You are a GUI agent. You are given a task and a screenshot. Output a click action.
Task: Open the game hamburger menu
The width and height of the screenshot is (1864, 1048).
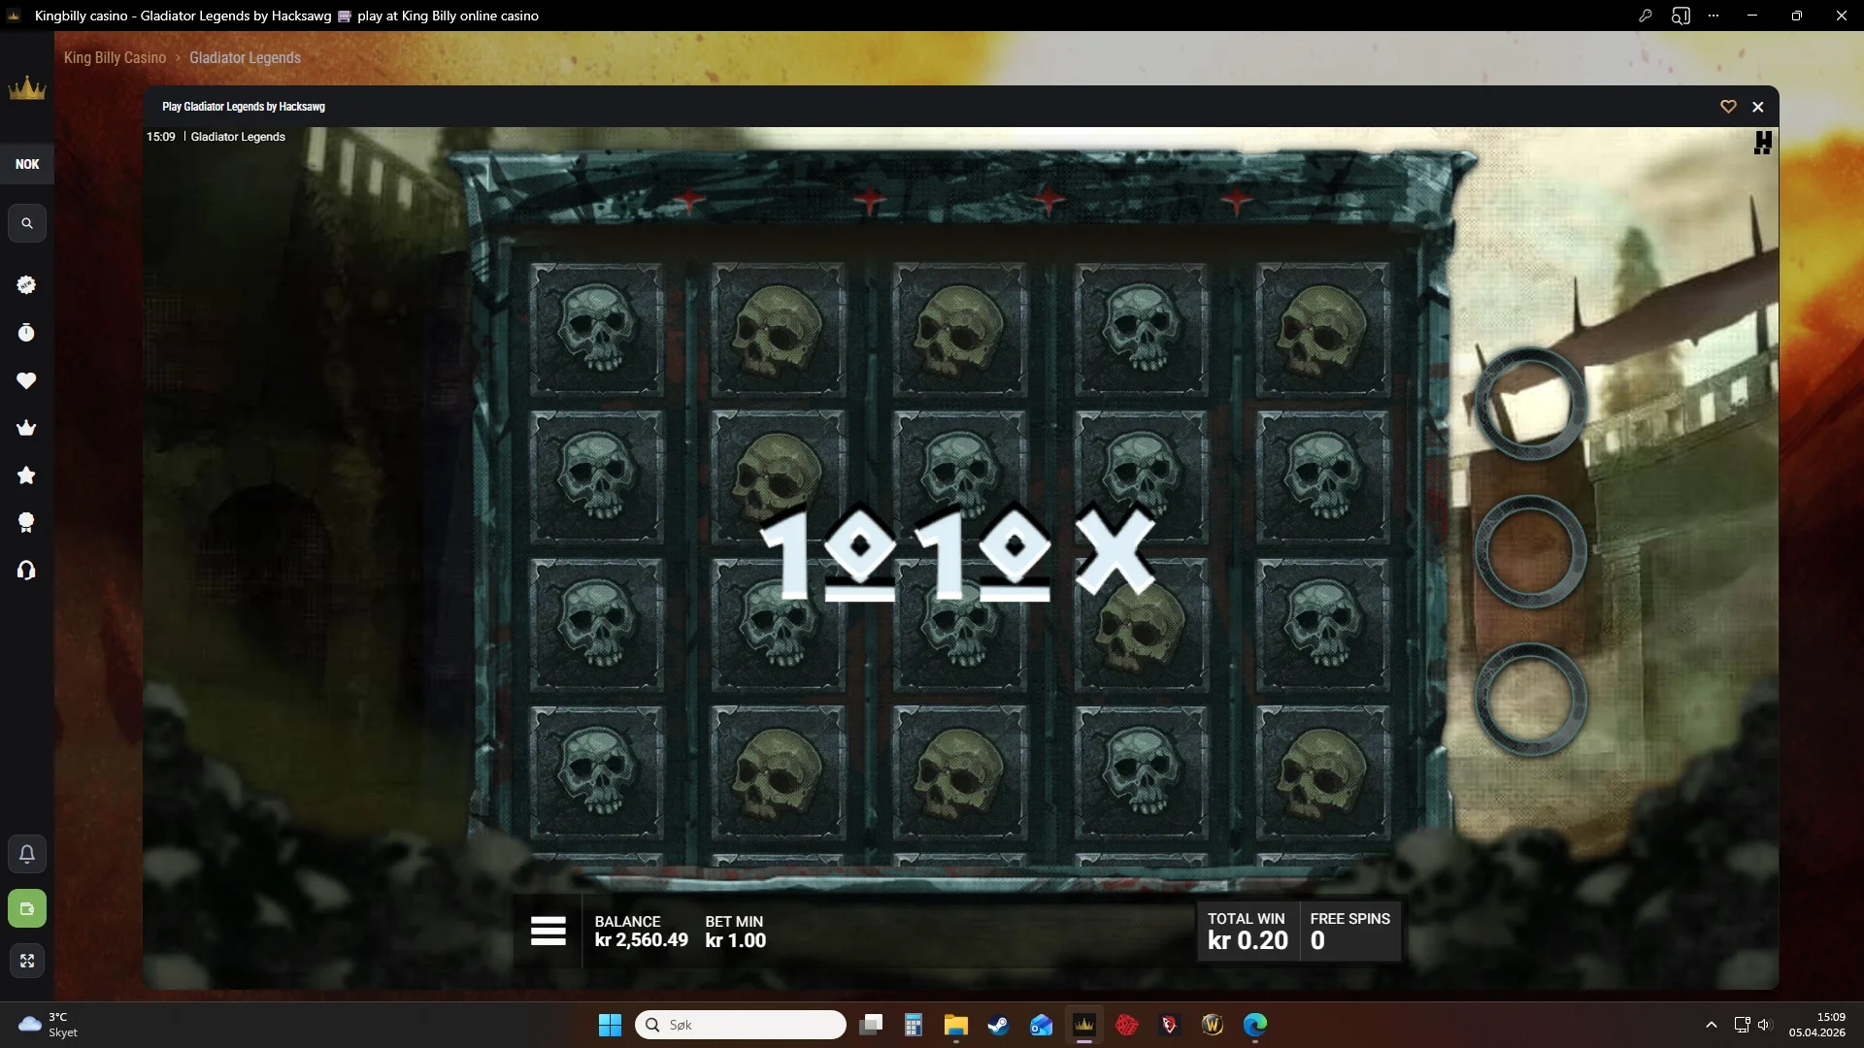point(549,932)
